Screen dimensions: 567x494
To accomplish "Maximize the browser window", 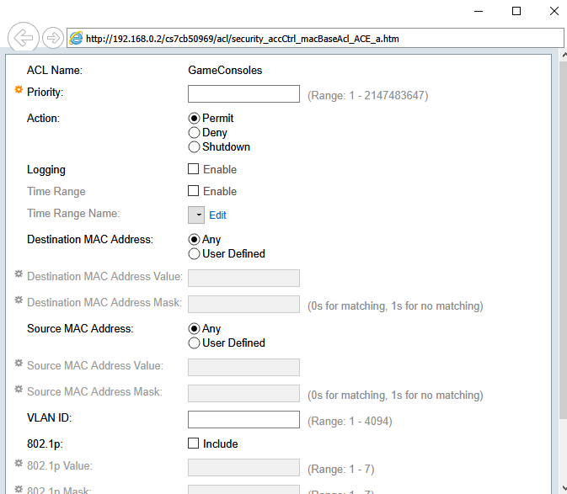I will click(x=516, y=11).
